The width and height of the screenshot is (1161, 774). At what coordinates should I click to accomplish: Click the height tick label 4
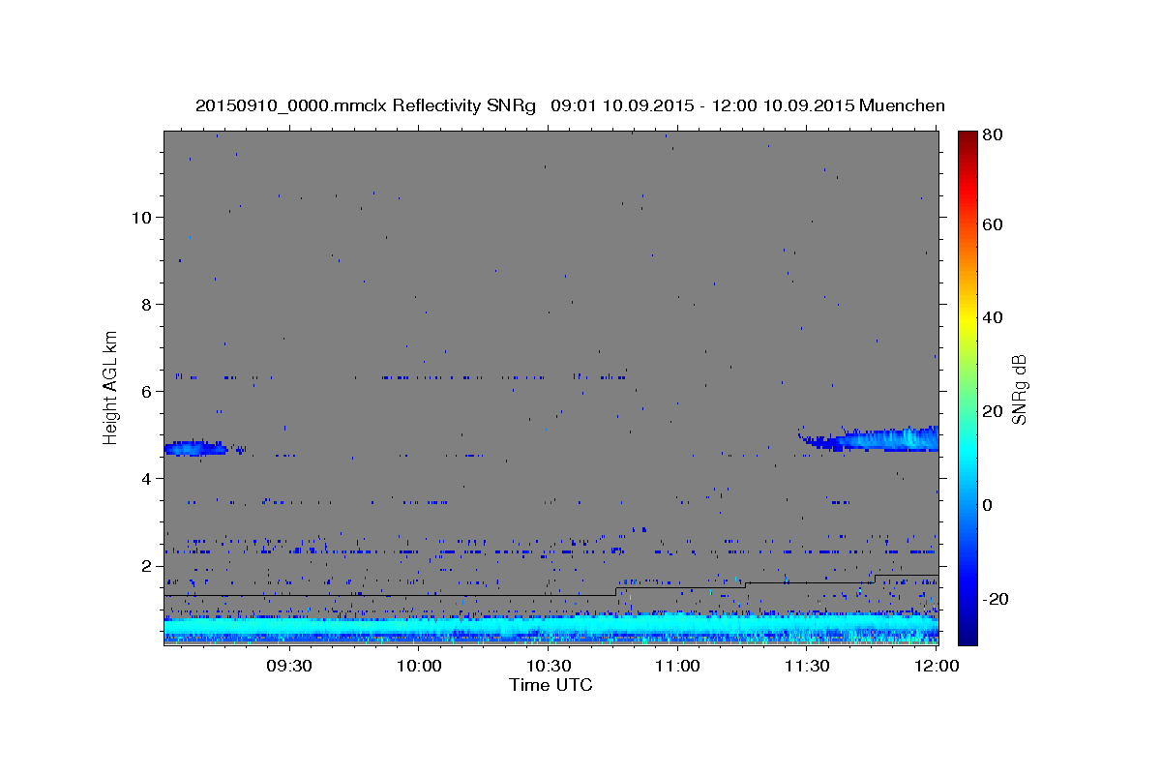[145, 478]
